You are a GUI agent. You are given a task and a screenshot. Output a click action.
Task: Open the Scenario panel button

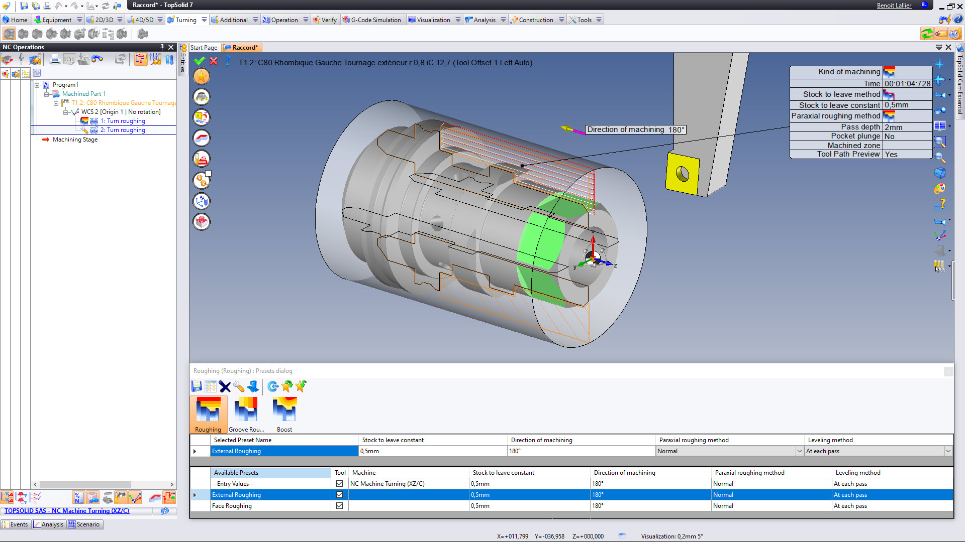click(x=84, y=524)
